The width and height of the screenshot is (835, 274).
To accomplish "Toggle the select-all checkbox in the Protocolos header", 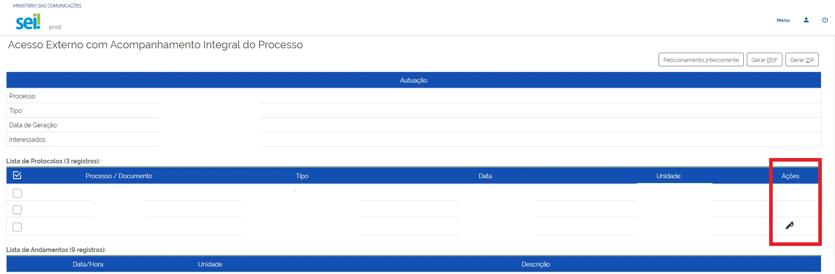I will (17, 176).
